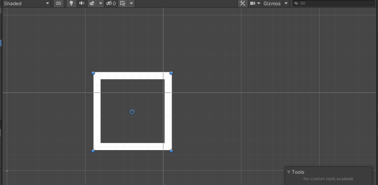Open grid settings dropdown arrow
378x185 pixels.
[131, 3]
